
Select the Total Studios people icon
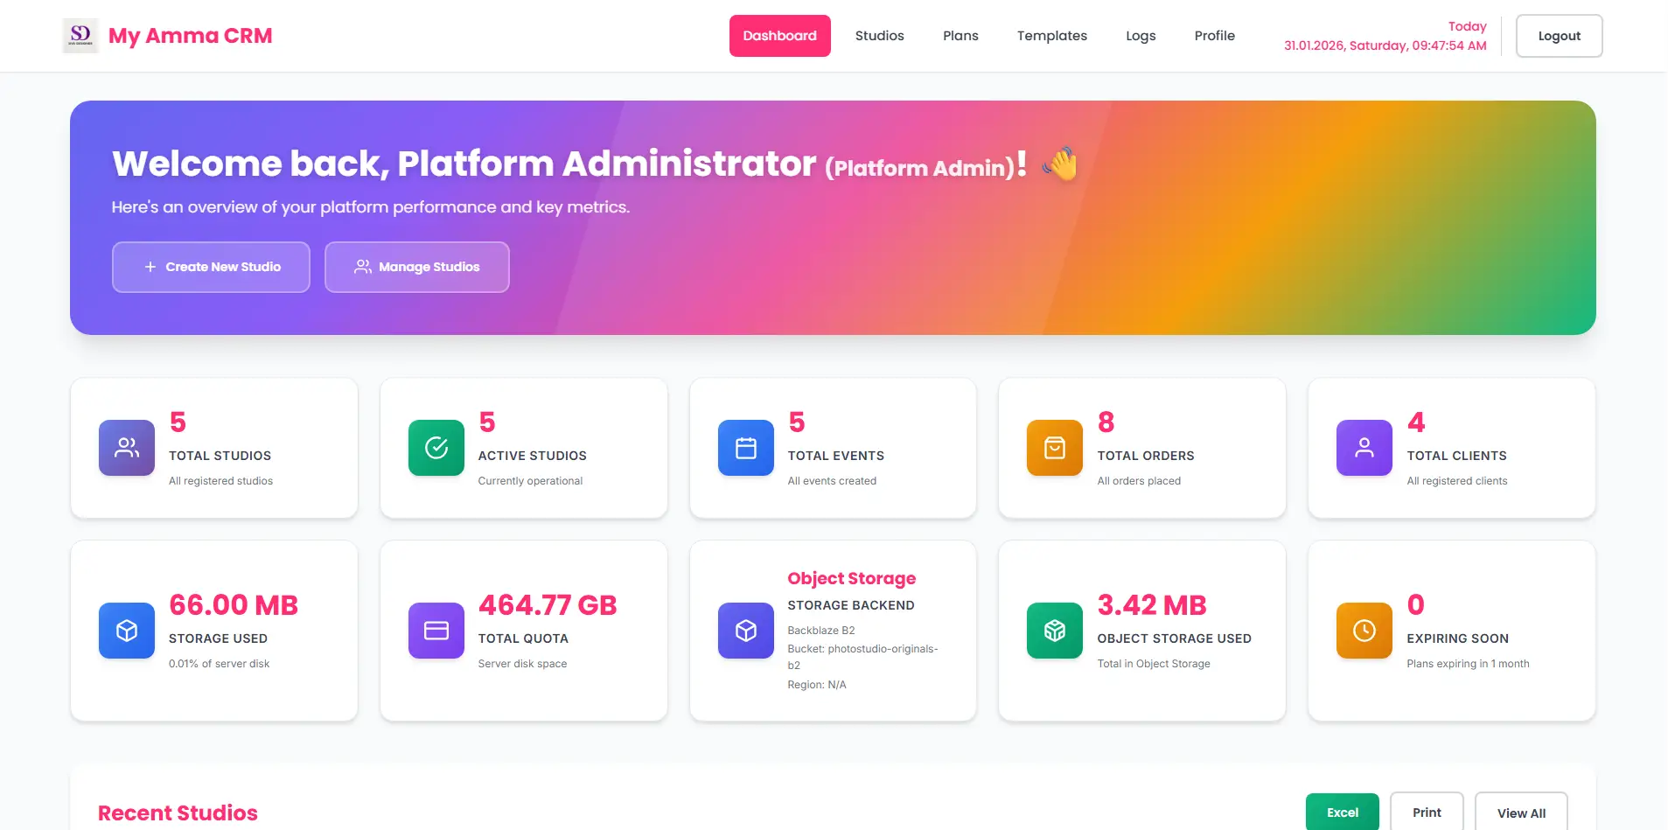(125, 448)
